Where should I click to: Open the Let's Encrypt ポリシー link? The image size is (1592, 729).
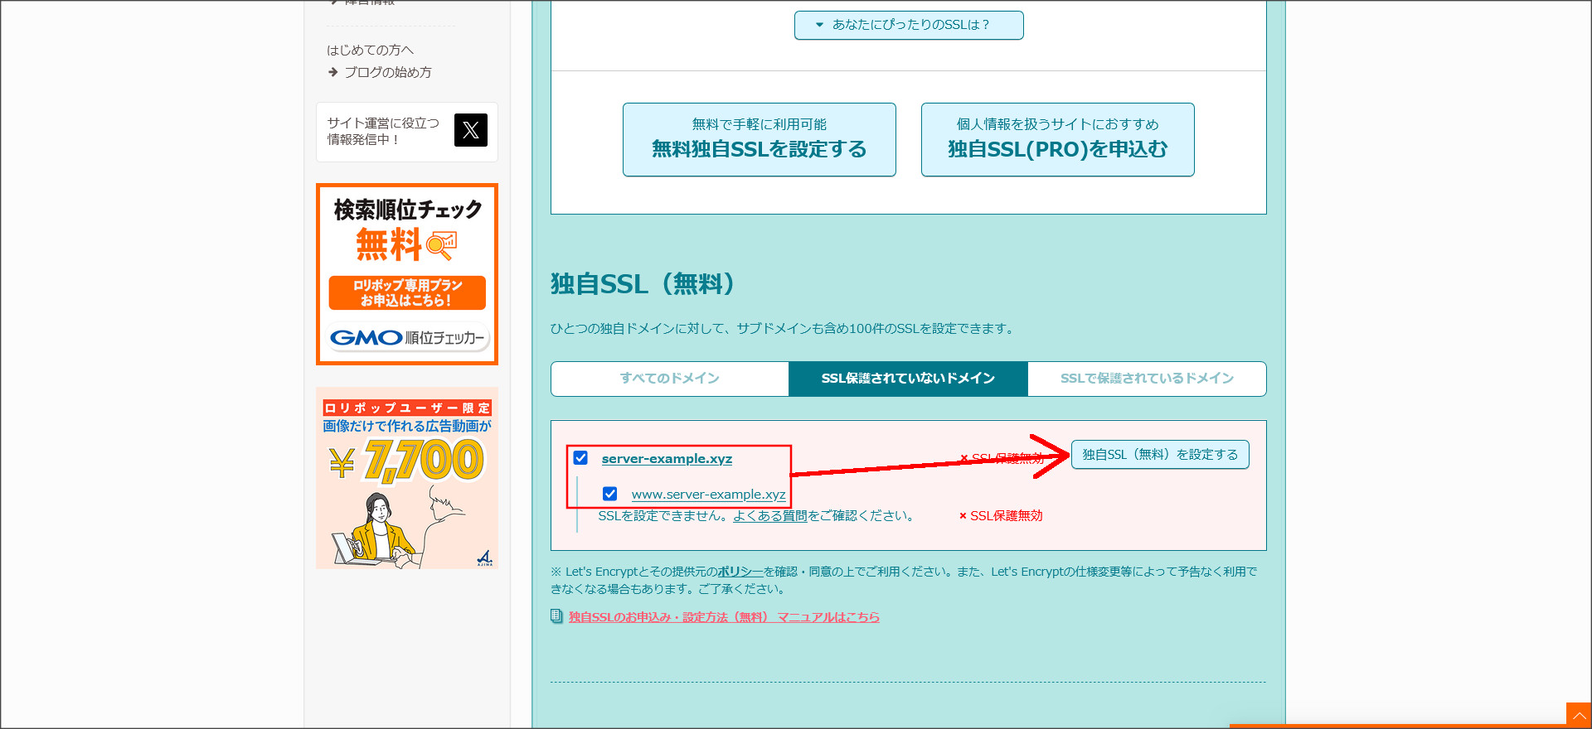[x=740, y=572]
